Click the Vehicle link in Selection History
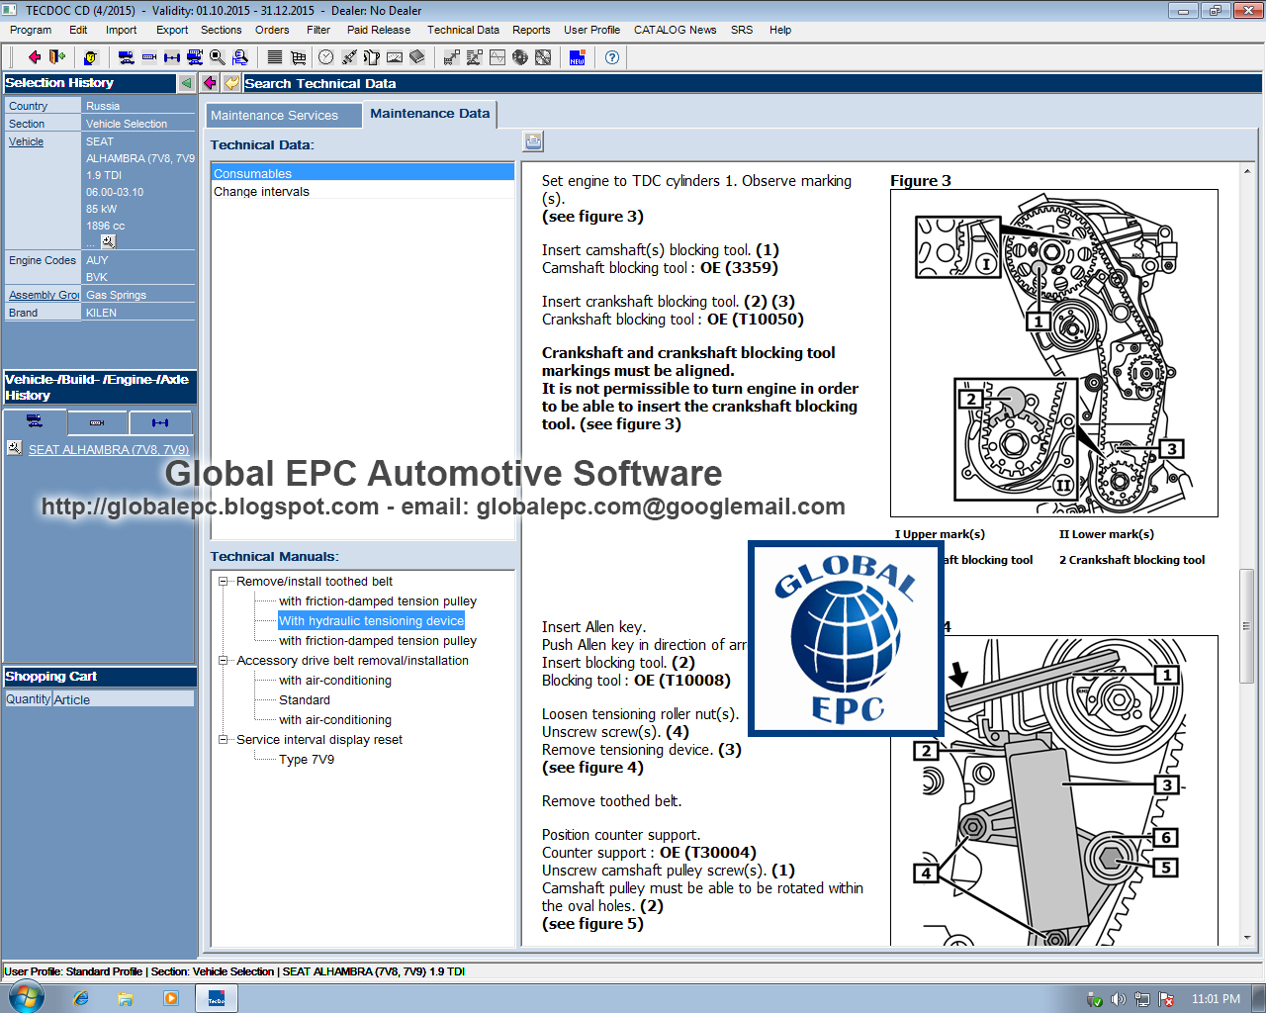This screenshot has height=1013, width=1266. [x=27, y=141]
